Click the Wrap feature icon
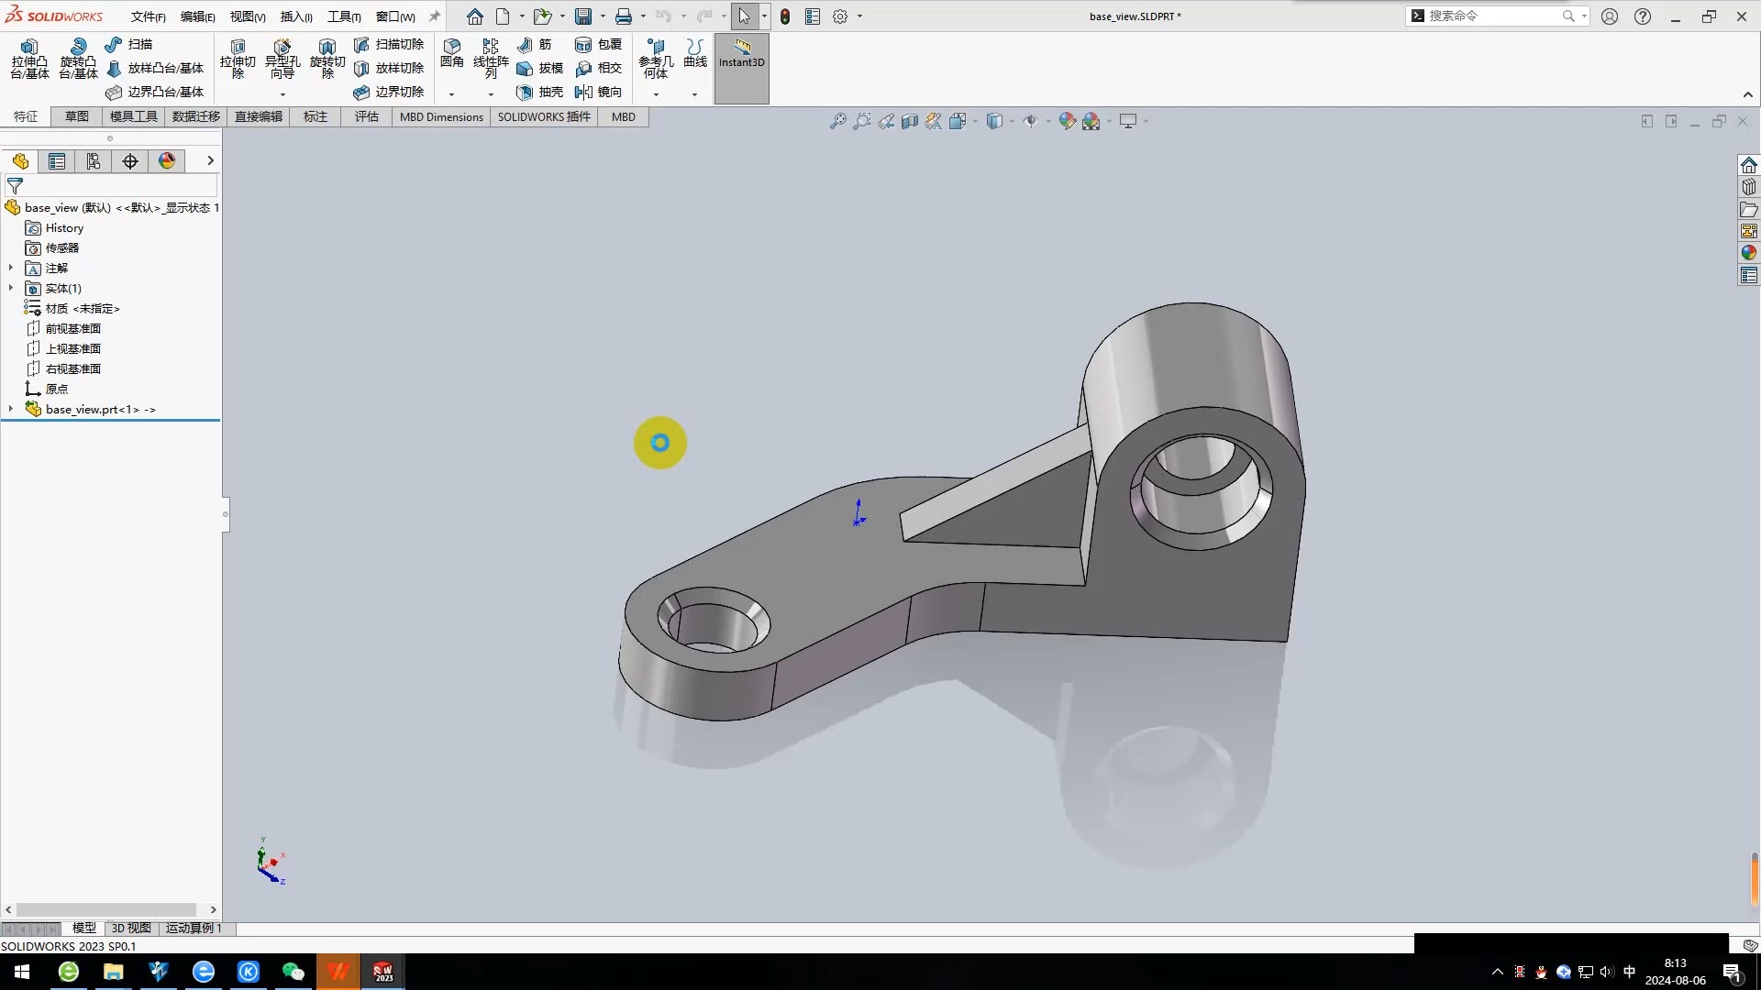 point(584,43)
